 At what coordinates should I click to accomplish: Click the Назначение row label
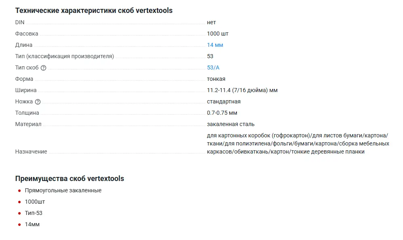coord(31,152)
